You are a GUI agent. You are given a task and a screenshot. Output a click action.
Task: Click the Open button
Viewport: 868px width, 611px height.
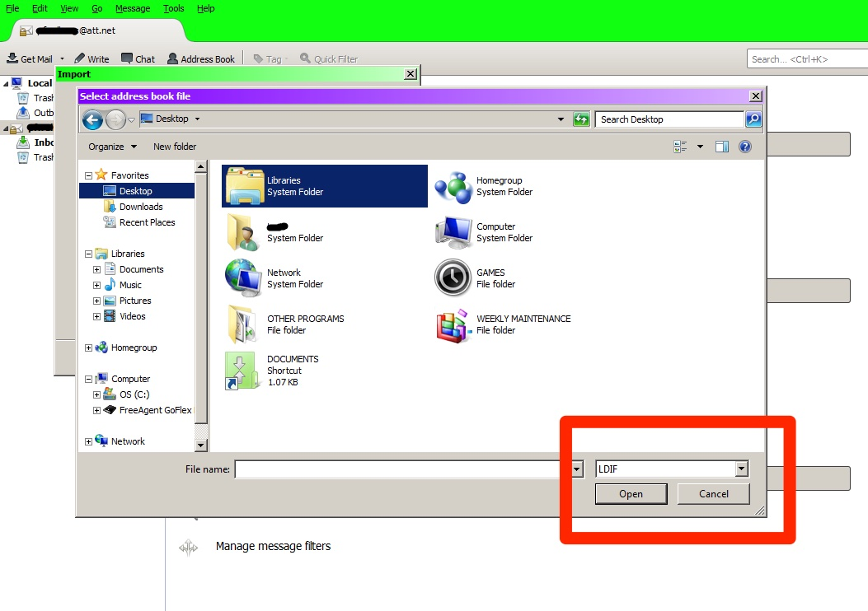(631, 494)
